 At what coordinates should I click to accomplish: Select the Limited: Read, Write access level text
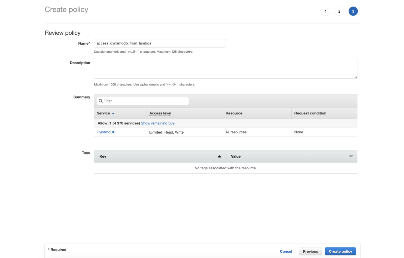(166, 132)
